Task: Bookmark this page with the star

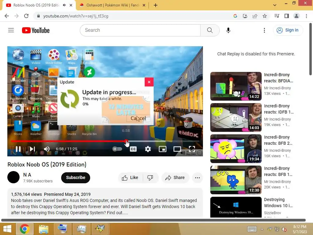Action: click(x=265, y=16)
